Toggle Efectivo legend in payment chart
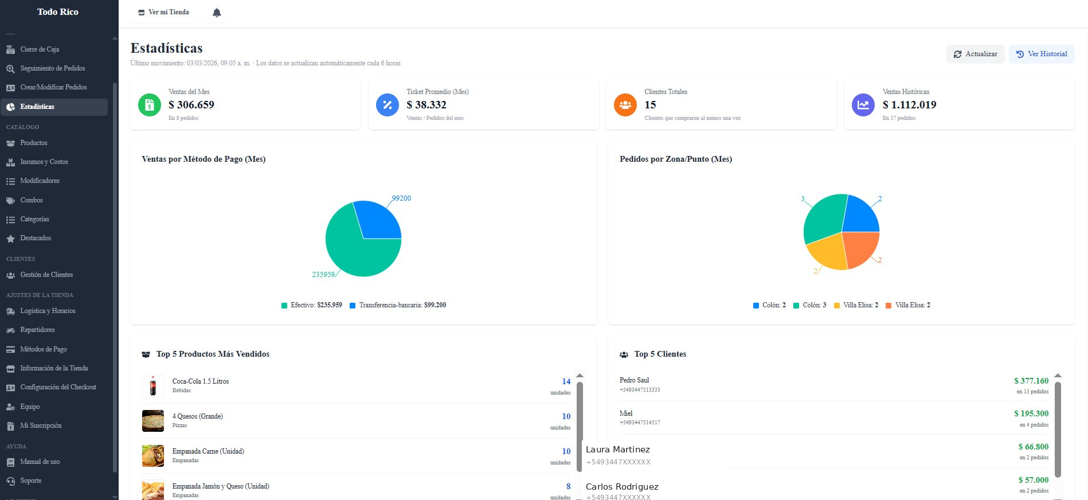Screen dimensions: 1088x500 coord(312,305)
